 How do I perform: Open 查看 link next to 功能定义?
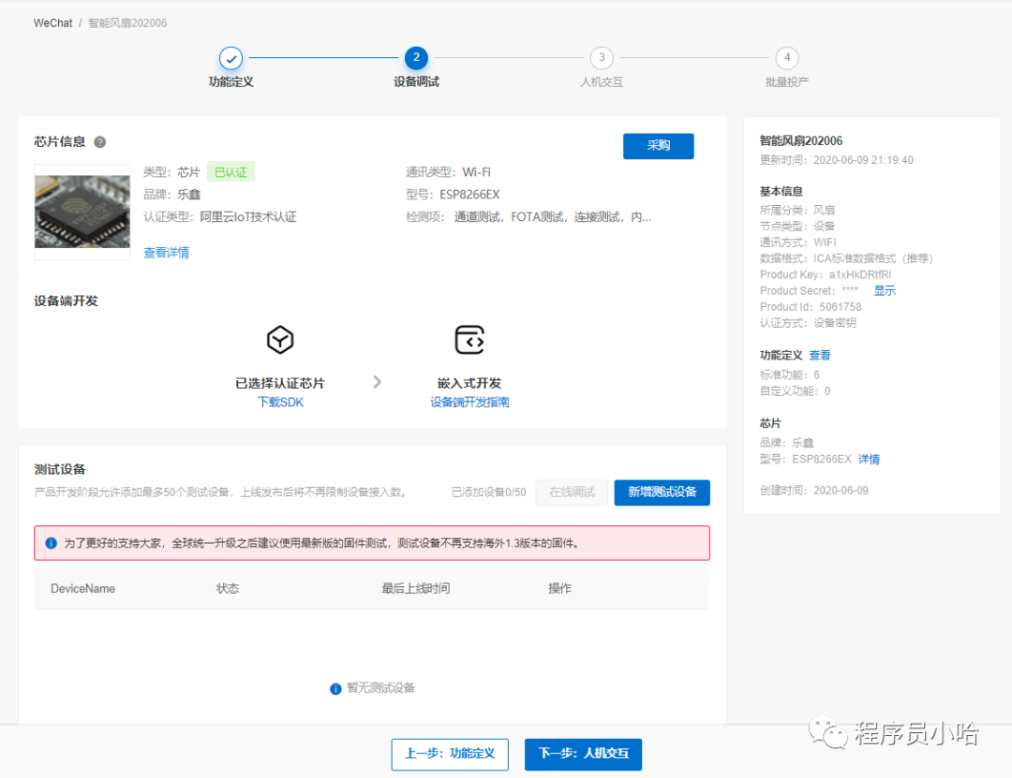(x=820, y=356)
